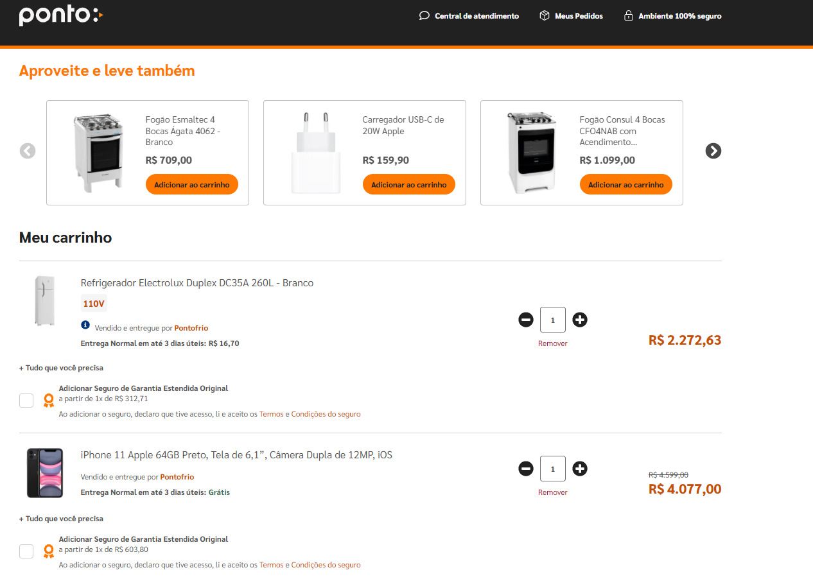
Task: Remove the Electrolux refrigerator from cart
Action: coord(553,343)
